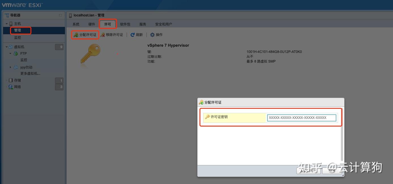Screen dimensions: 393x184
Task: Switch to the 软件包 tab
Action: tap(125, 24)
